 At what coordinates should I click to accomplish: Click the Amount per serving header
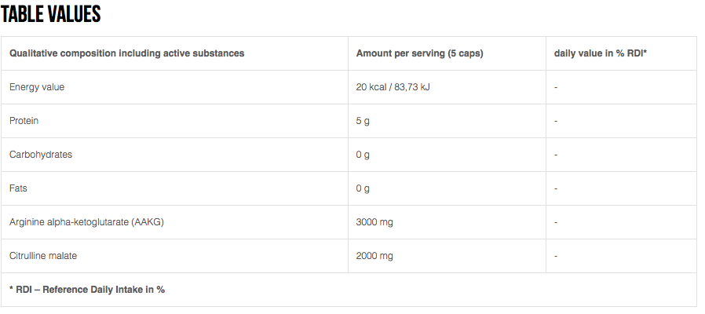419,53
